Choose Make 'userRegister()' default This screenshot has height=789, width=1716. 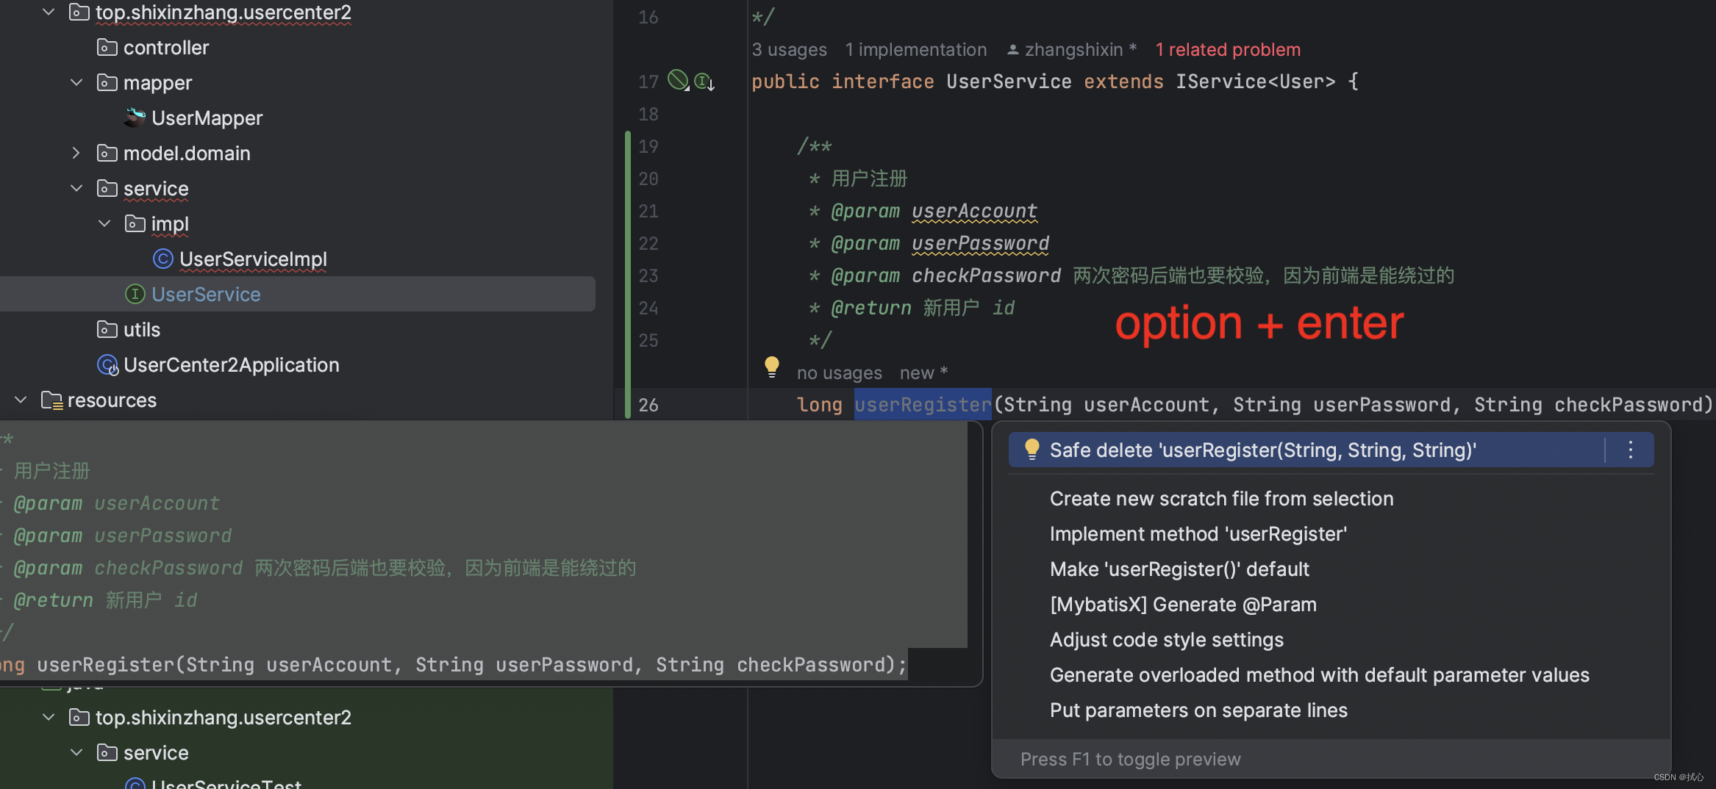1179,569
